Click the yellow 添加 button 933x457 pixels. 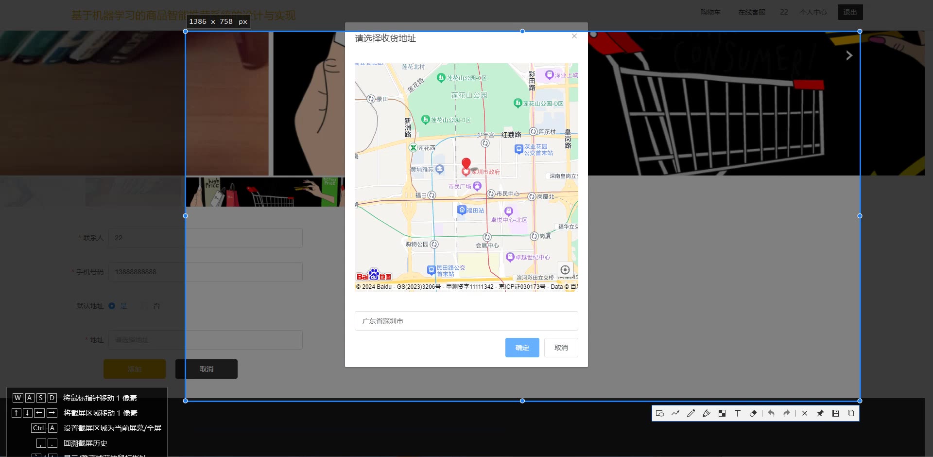(135, 369)
